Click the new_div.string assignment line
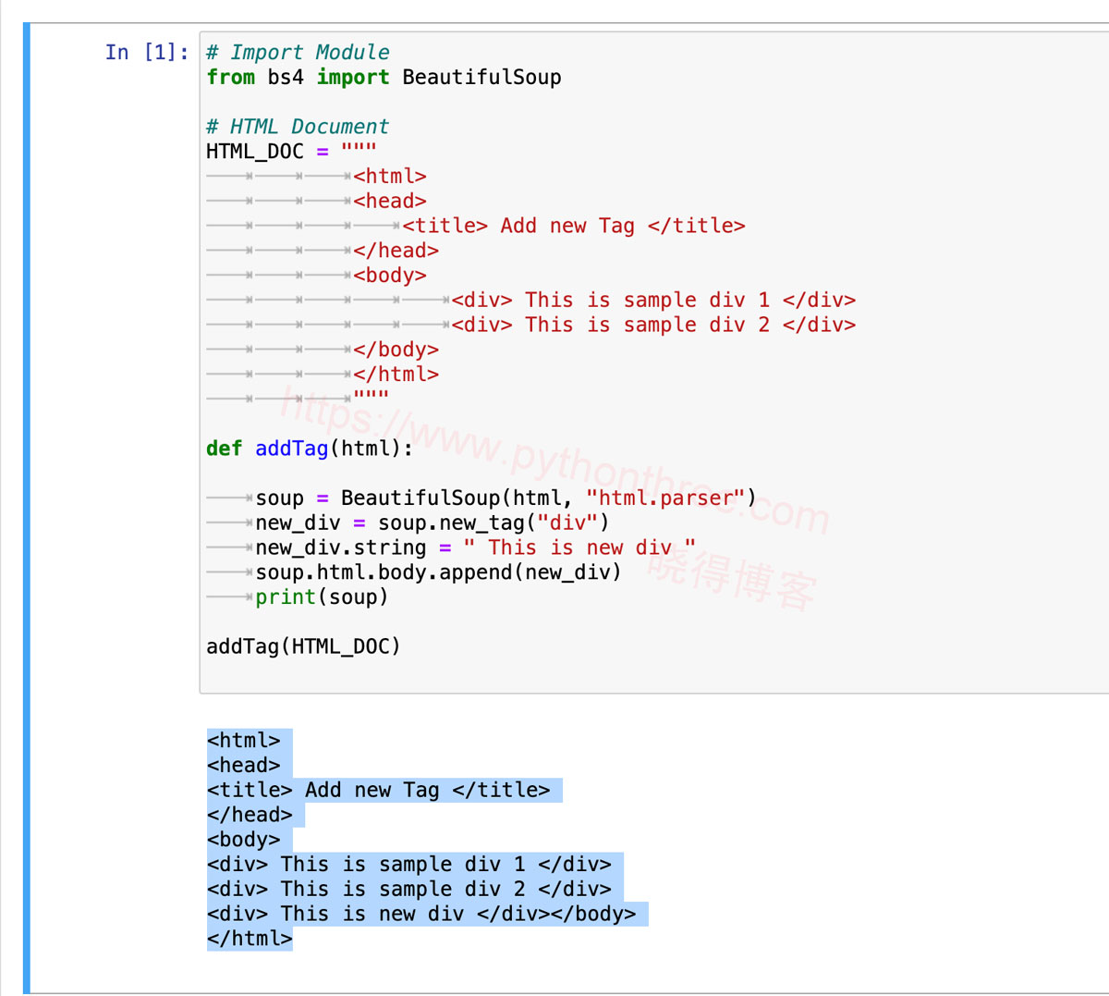1109x996 pixels. pos(475,548)
